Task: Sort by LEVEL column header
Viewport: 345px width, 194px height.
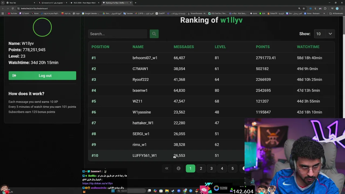Action: point(220,47)
